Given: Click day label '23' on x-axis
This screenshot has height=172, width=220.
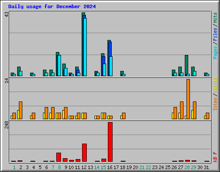Looking at the screenshot, I should point(155,167).
